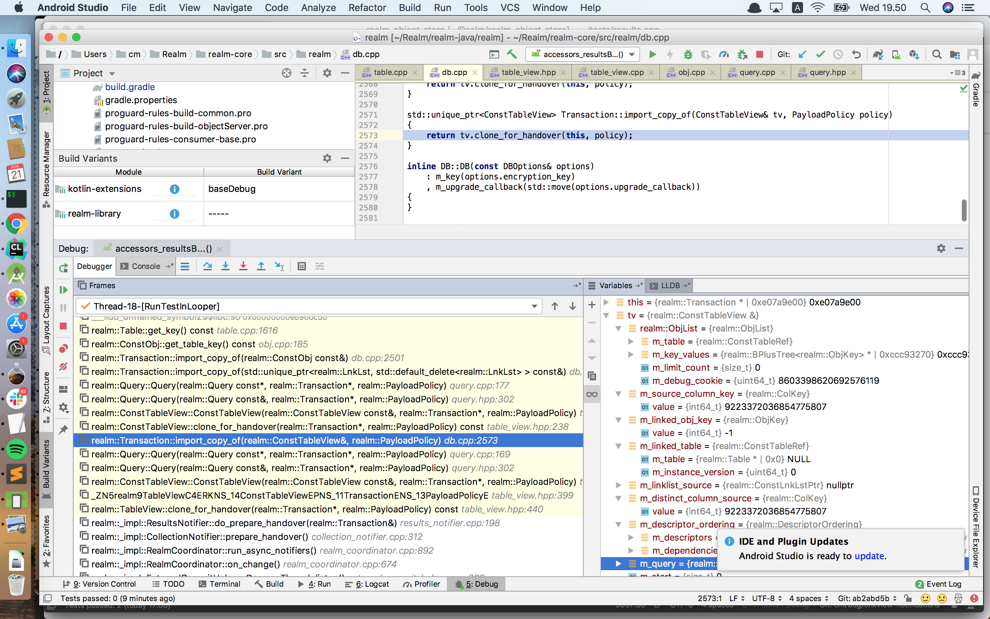
Task: Toggle show watches glasses icon in Variables
Action: 592,394
